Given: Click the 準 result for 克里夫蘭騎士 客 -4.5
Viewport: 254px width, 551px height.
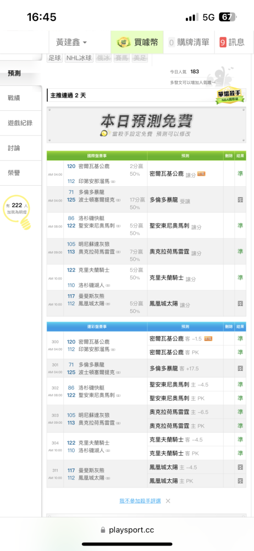Looking at the screenshot, I should point(240,439).
